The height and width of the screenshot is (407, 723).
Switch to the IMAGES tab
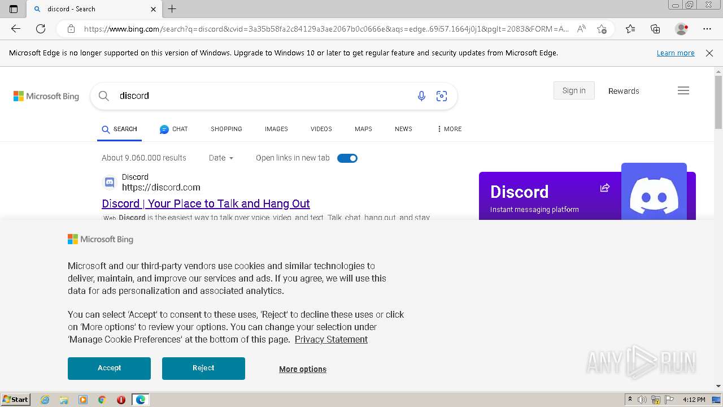(x=276, y=129)
